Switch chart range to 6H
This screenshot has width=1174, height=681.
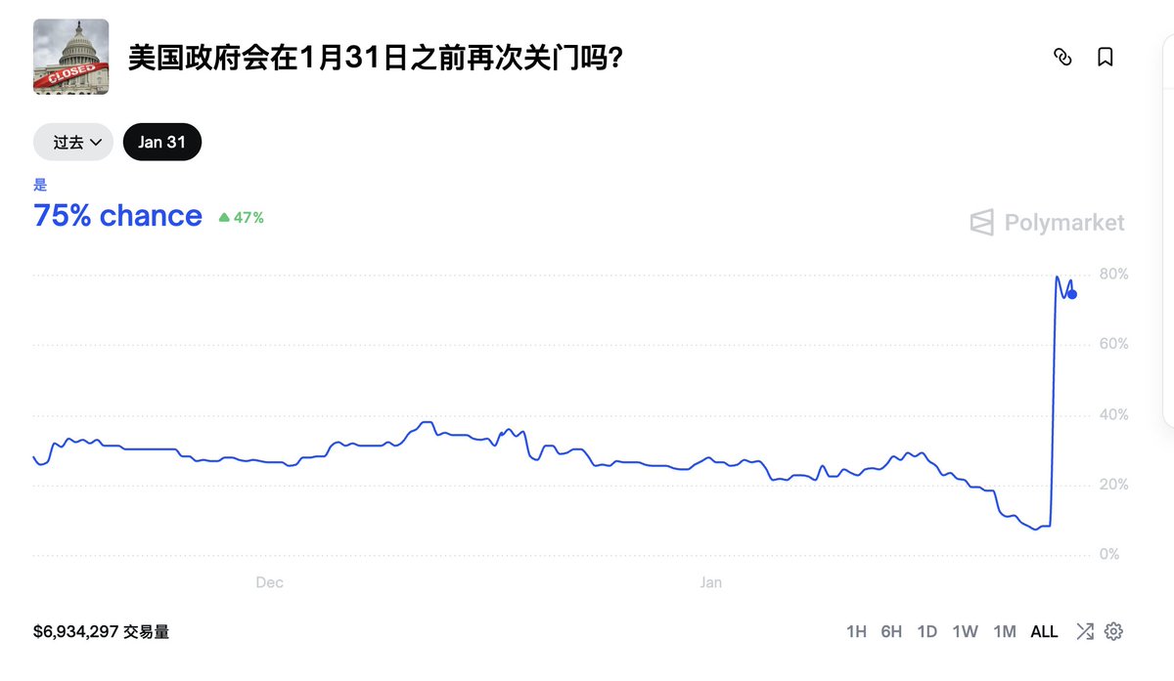pyautogui.click(x=891, y=632)
